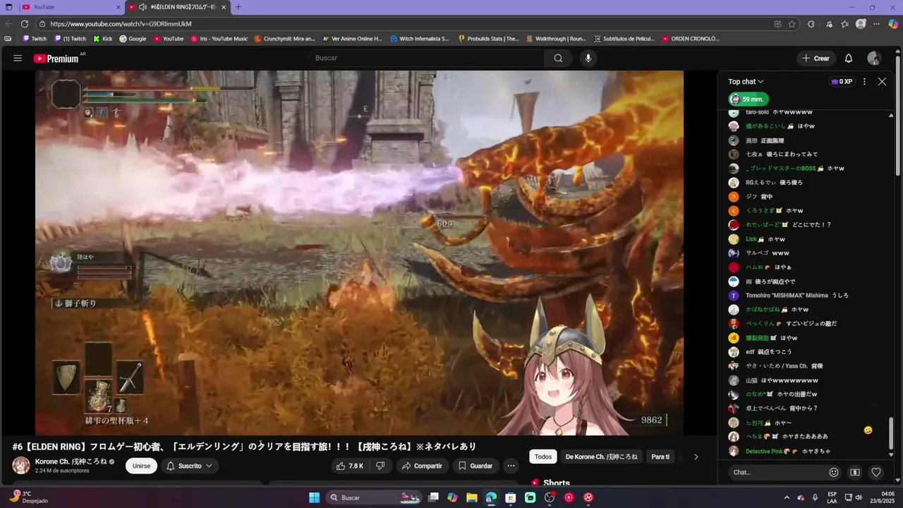Viewport: 903px width, 508px height.
Task: Click the Korone Ch. channel avatar
Action: pos(21,465)
